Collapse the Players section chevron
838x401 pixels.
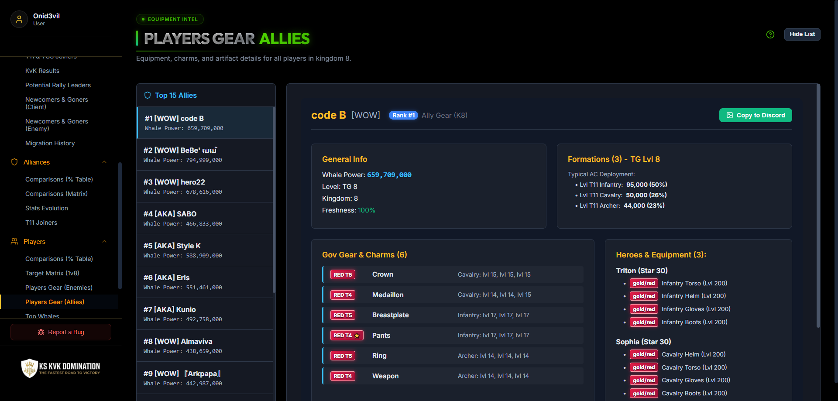tap(104, 241)
